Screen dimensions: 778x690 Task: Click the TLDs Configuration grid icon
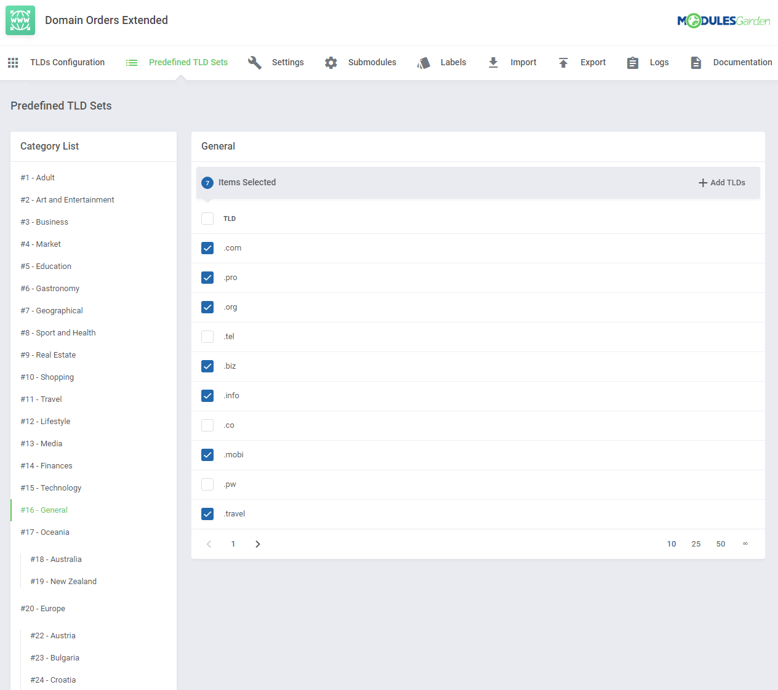[13, 63]
